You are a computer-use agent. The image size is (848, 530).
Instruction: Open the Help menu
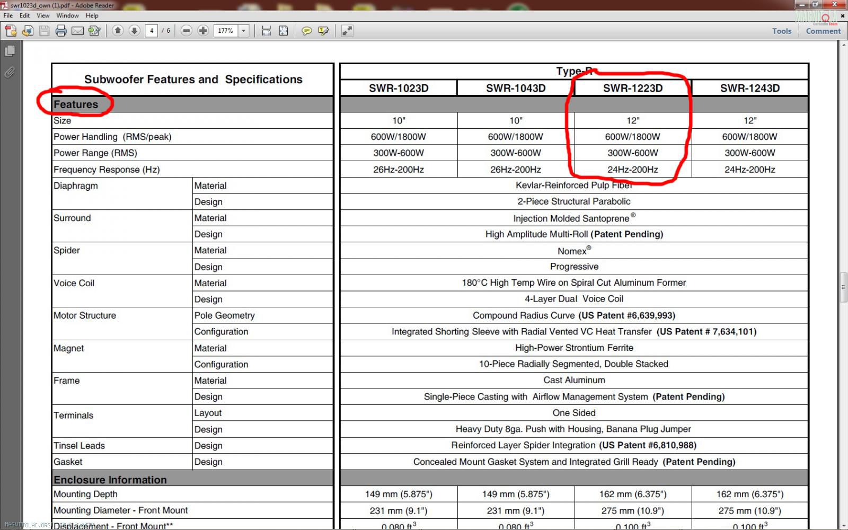pos(92,15)
